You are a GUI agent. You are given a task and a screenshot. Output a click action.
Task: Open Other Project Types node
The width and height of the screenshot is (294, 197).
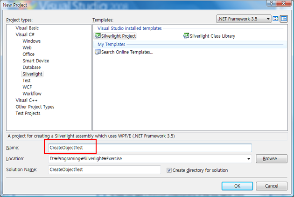pos(35,107)
